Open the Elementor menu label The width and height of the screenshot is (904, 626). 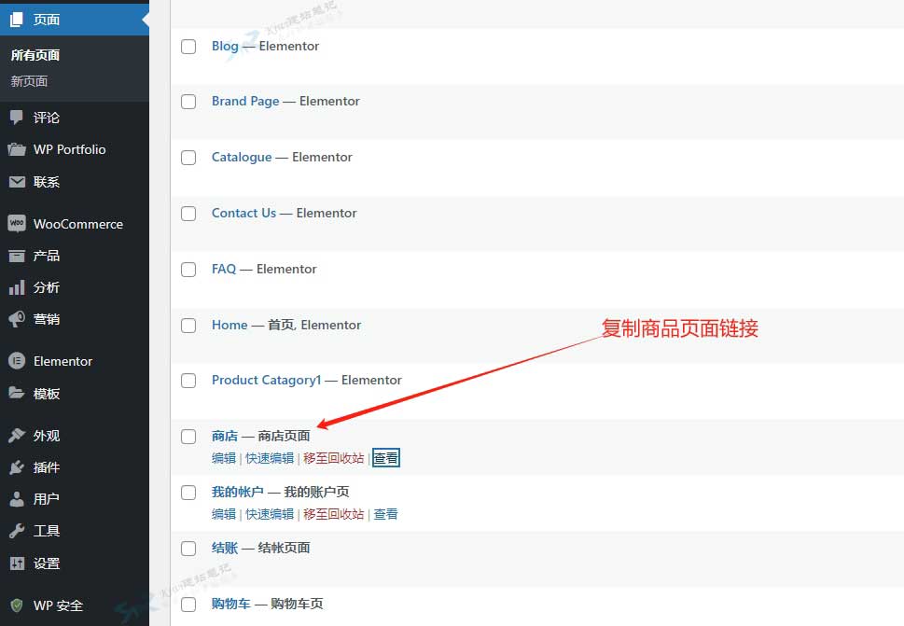click(63, 361)
